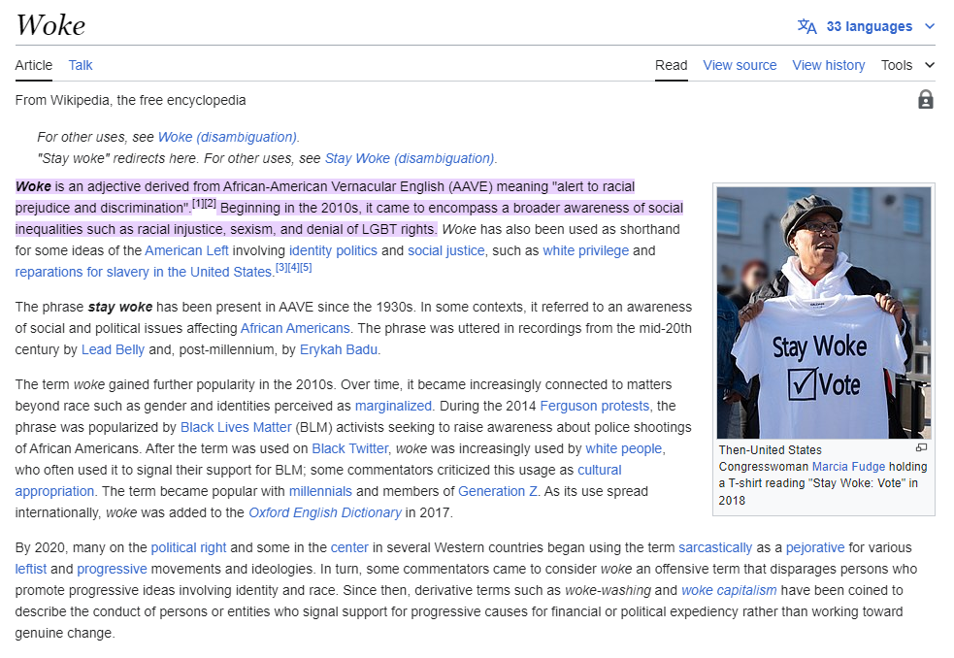The height and width of the screenshot is (658, 954).
Task: Click the Woke page title heading
Action: 50,25
